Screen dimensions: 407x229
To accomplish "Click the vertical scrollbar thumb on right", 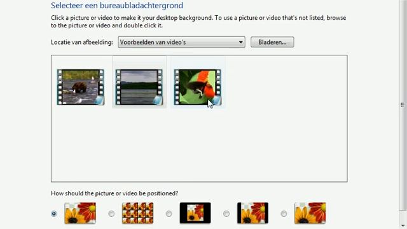I will [403, 104].
